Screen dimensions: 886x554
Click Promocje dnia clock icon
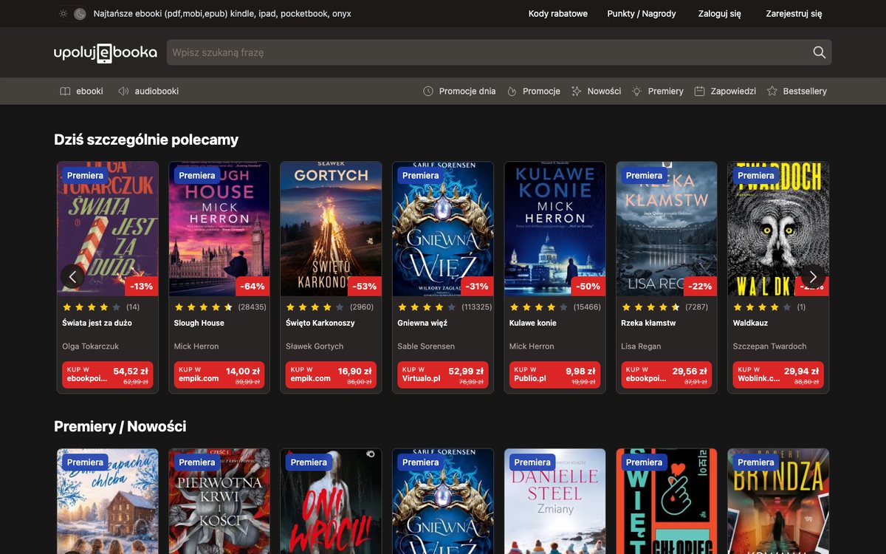point(428,92)
